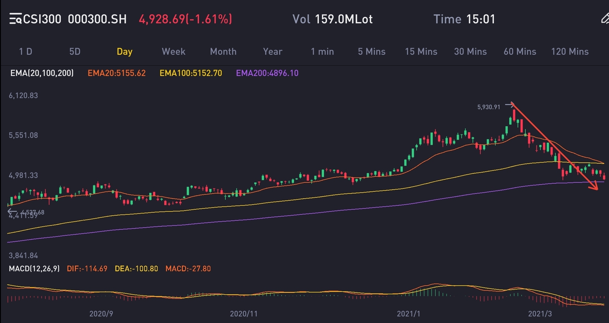This screenshot has height=323, width=609.
Task: Click the 2021/1 date axis label
Action: 408,314
